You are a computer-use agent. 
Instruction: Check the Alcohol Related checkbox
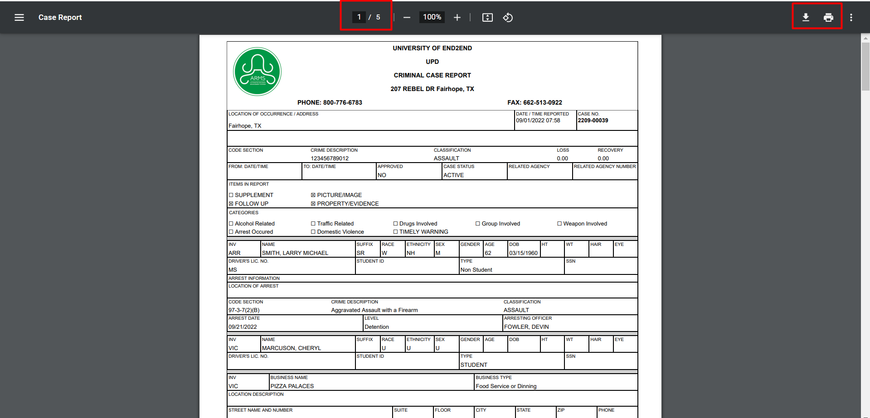(231, 223)
